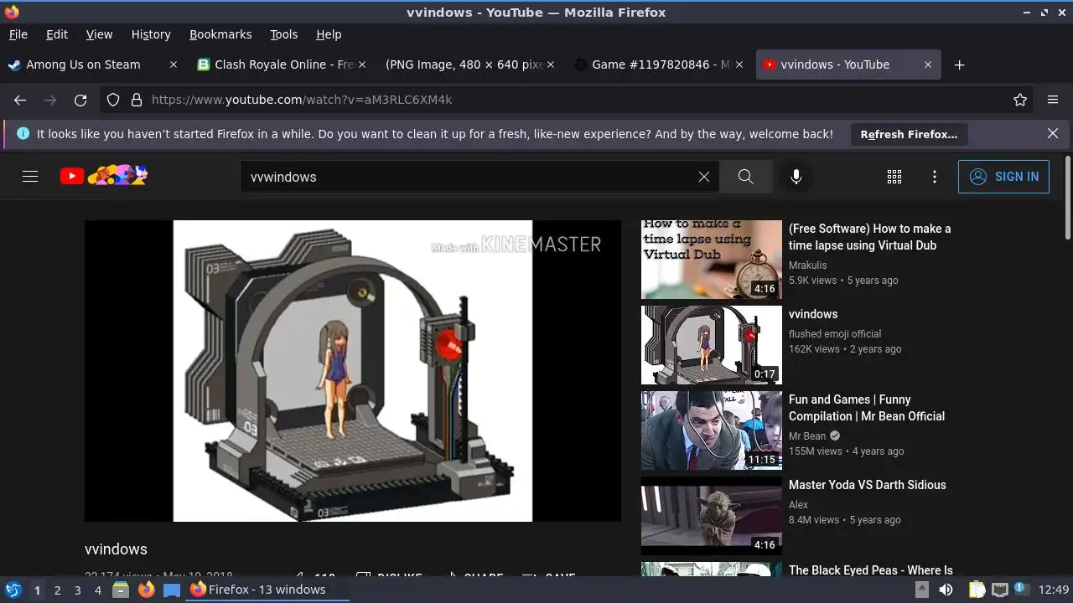Close the Among Us on Steam tab
The height and width of the screenshot is (603, 1073).
(x=174, y=64)
